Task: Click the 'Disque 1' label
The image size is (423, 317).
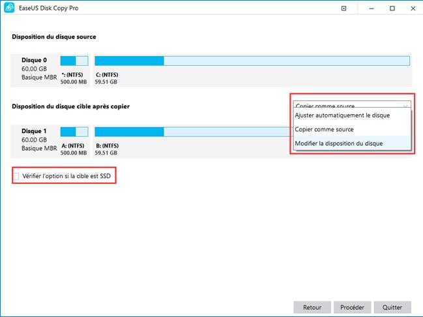Action: pyautogui.click(x=34, y=131)
